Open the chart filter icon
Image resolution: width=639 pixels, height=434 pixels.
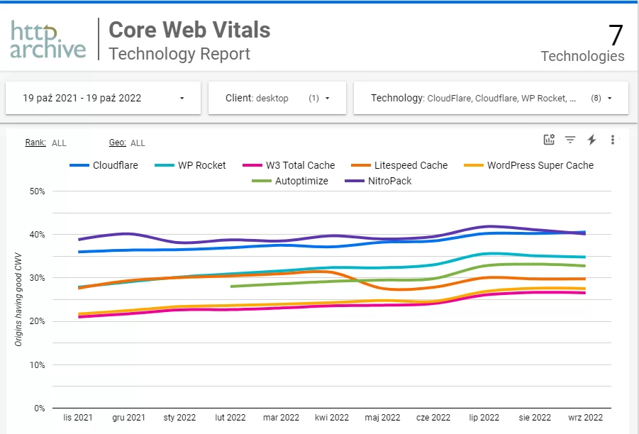pyautogui.click(x=570, y=140)
